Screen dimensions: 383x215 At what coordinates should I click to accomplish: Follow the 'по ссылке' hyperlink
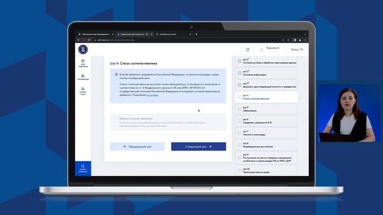tap(152, 95)
